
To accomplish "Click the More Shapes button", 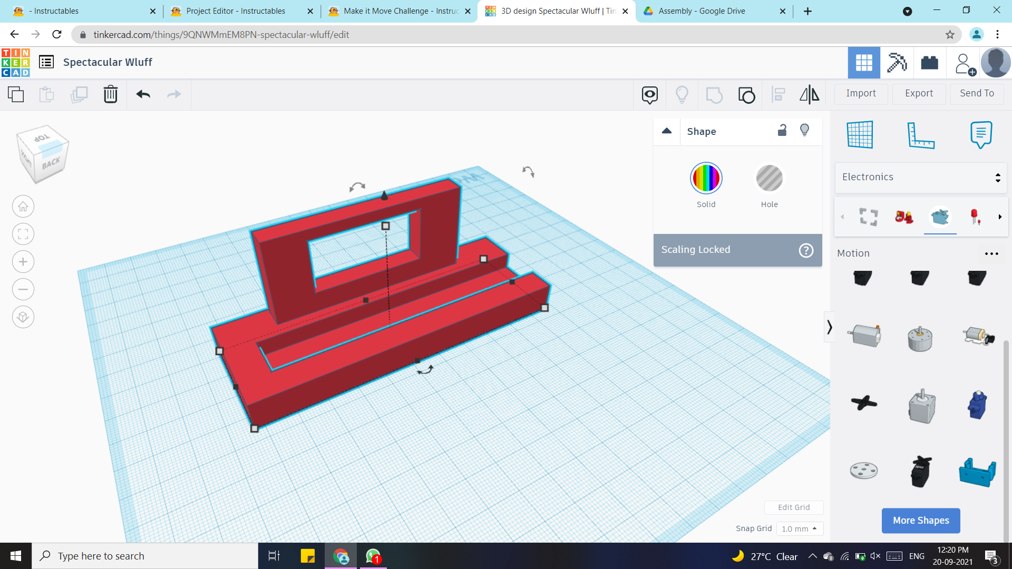I will pyautogui.click(x=921, y=521).
